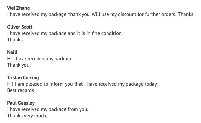Click the final "Thanks." in Wei Zhang's message

click(186, 14)
